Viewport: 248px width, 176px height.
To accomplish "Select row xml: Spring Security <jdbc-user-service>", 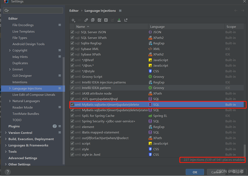I will [x=157, y=121].
